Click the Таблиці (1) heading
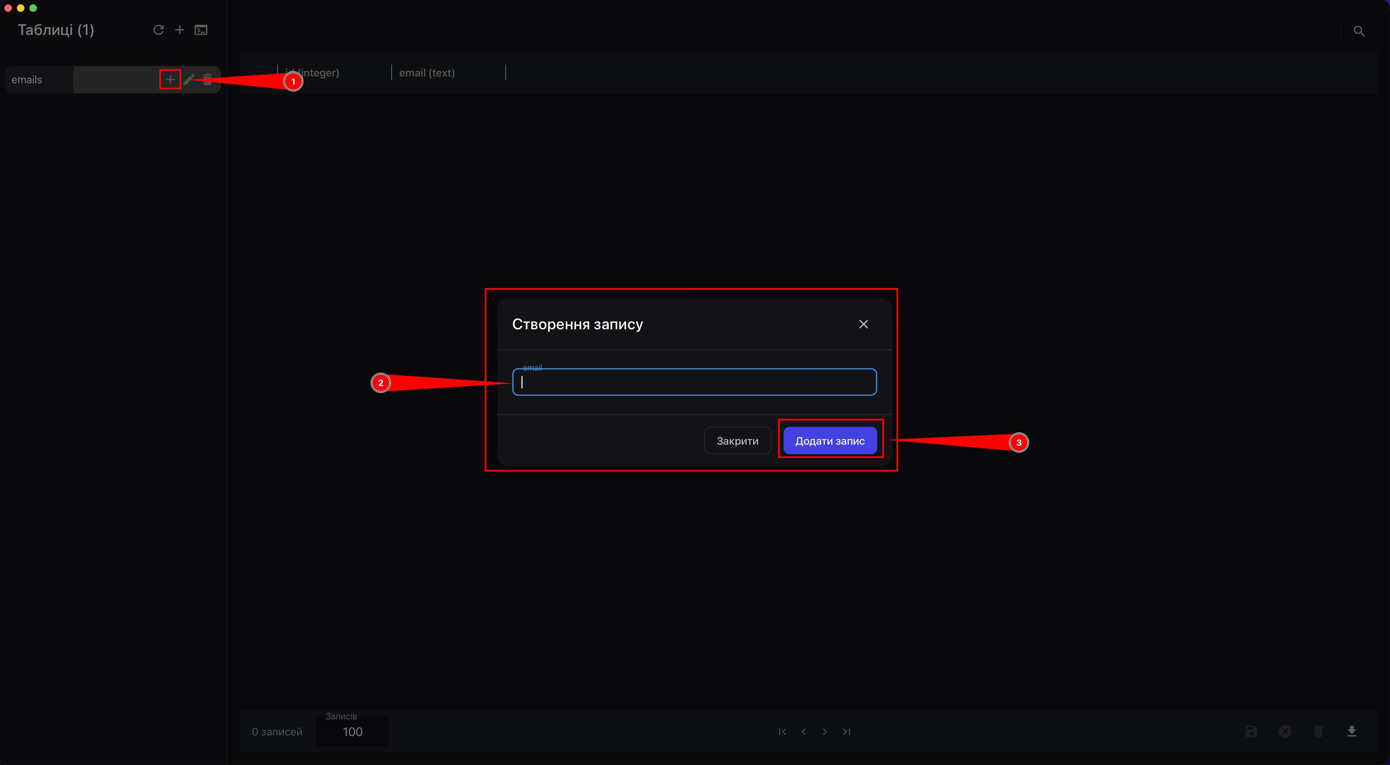Viewport: 1390px width, 765px height. pyautogui.click(x=56, y=30)
